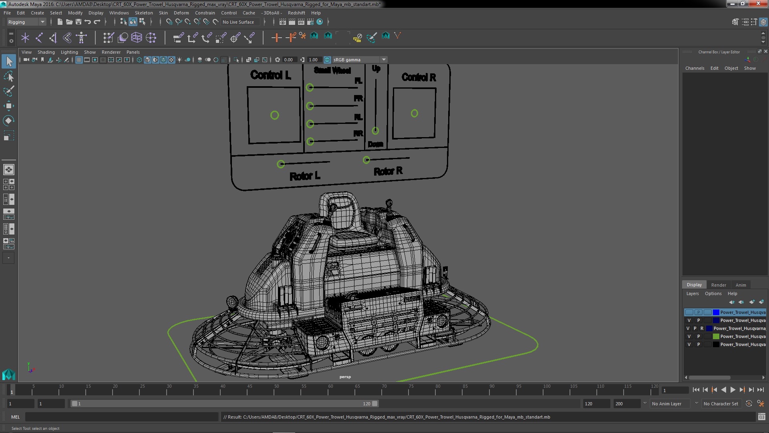
Task: Open the IPR render icon
Action: (x=301, y=22)
